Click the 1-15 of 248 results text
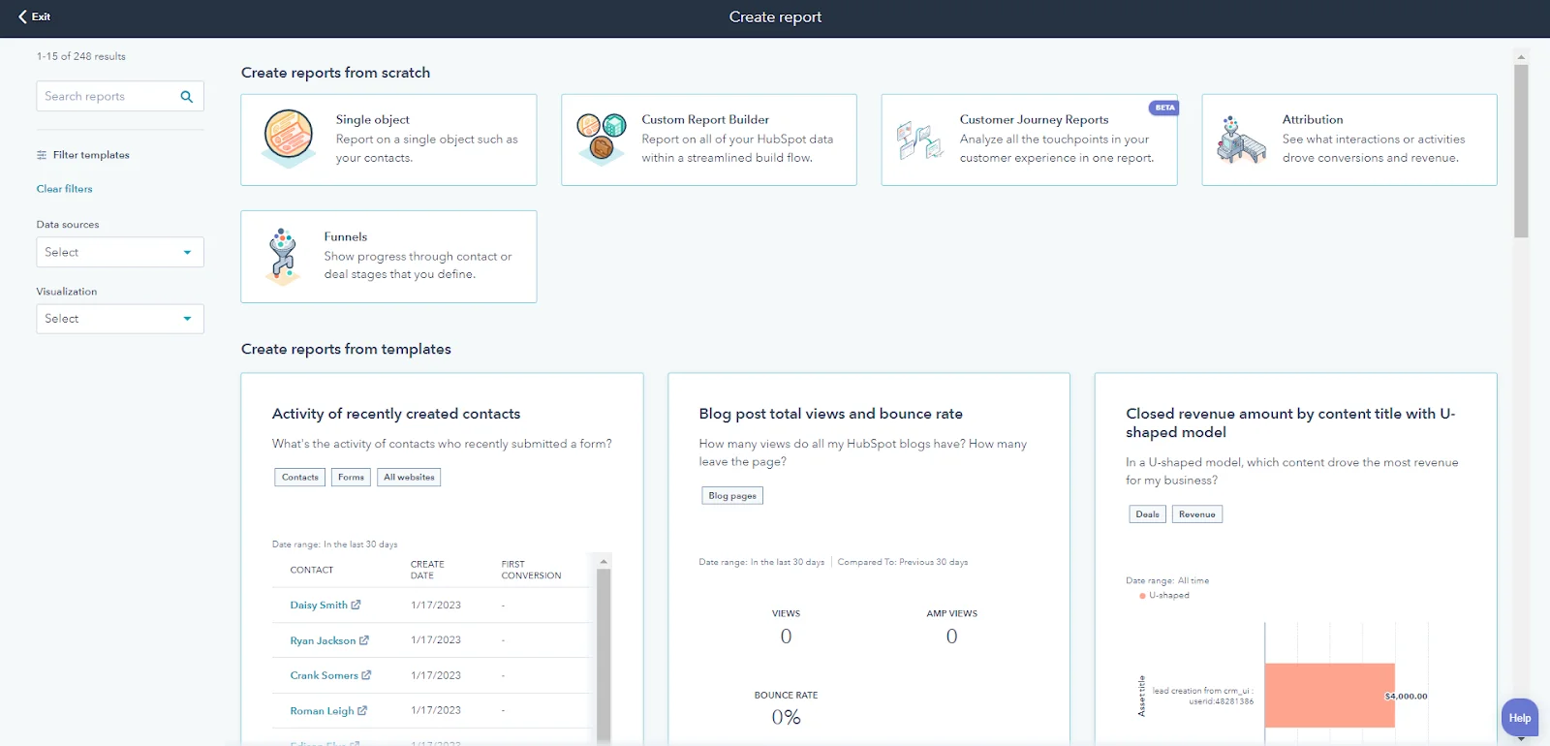This screenshot has width=1550, height=746. [x=81, y=56]
